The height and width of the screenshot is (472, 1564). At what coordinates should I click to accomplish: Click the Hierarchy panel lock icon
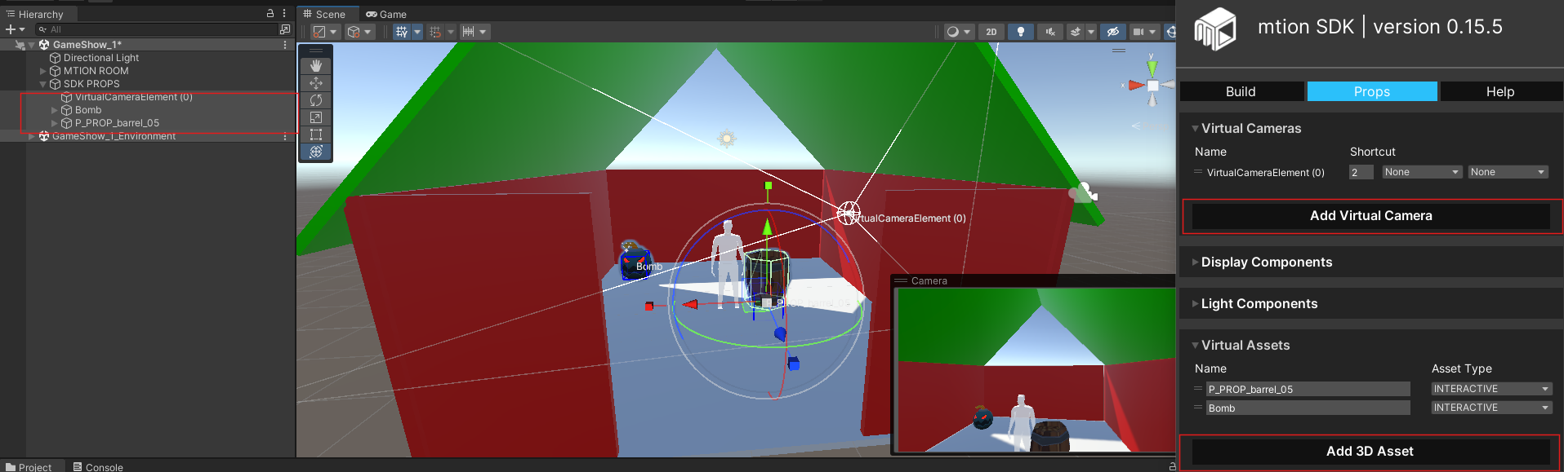click(270, 14)
